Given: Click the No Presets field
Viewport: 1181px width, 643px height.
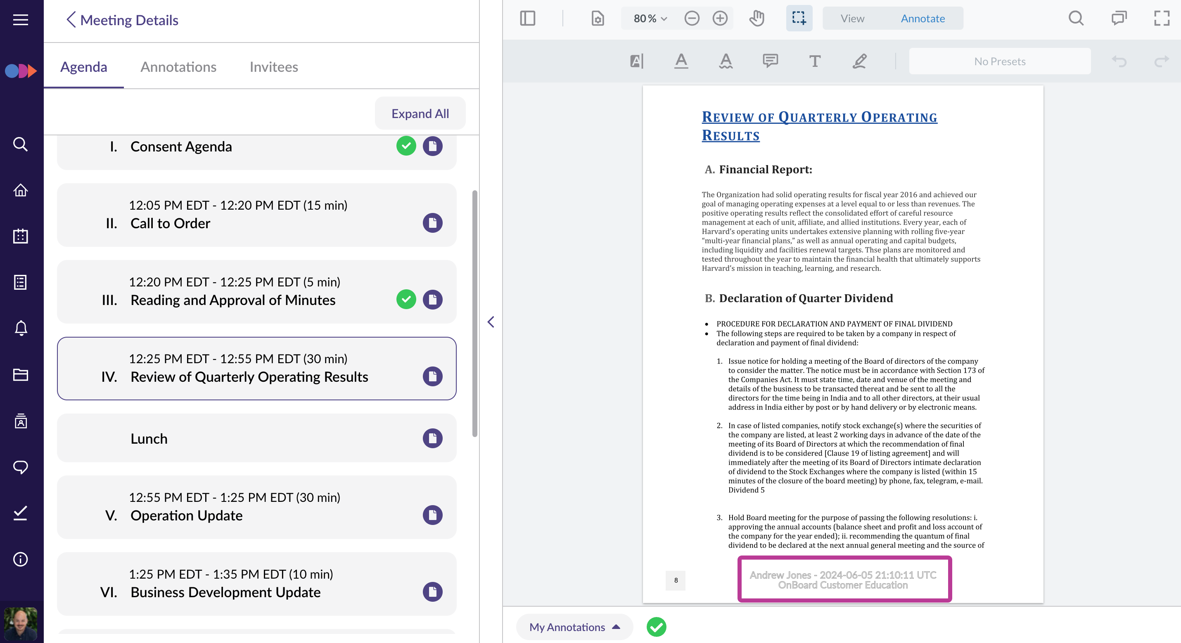Looking at the screenshot, I should (x=999, y=61).
